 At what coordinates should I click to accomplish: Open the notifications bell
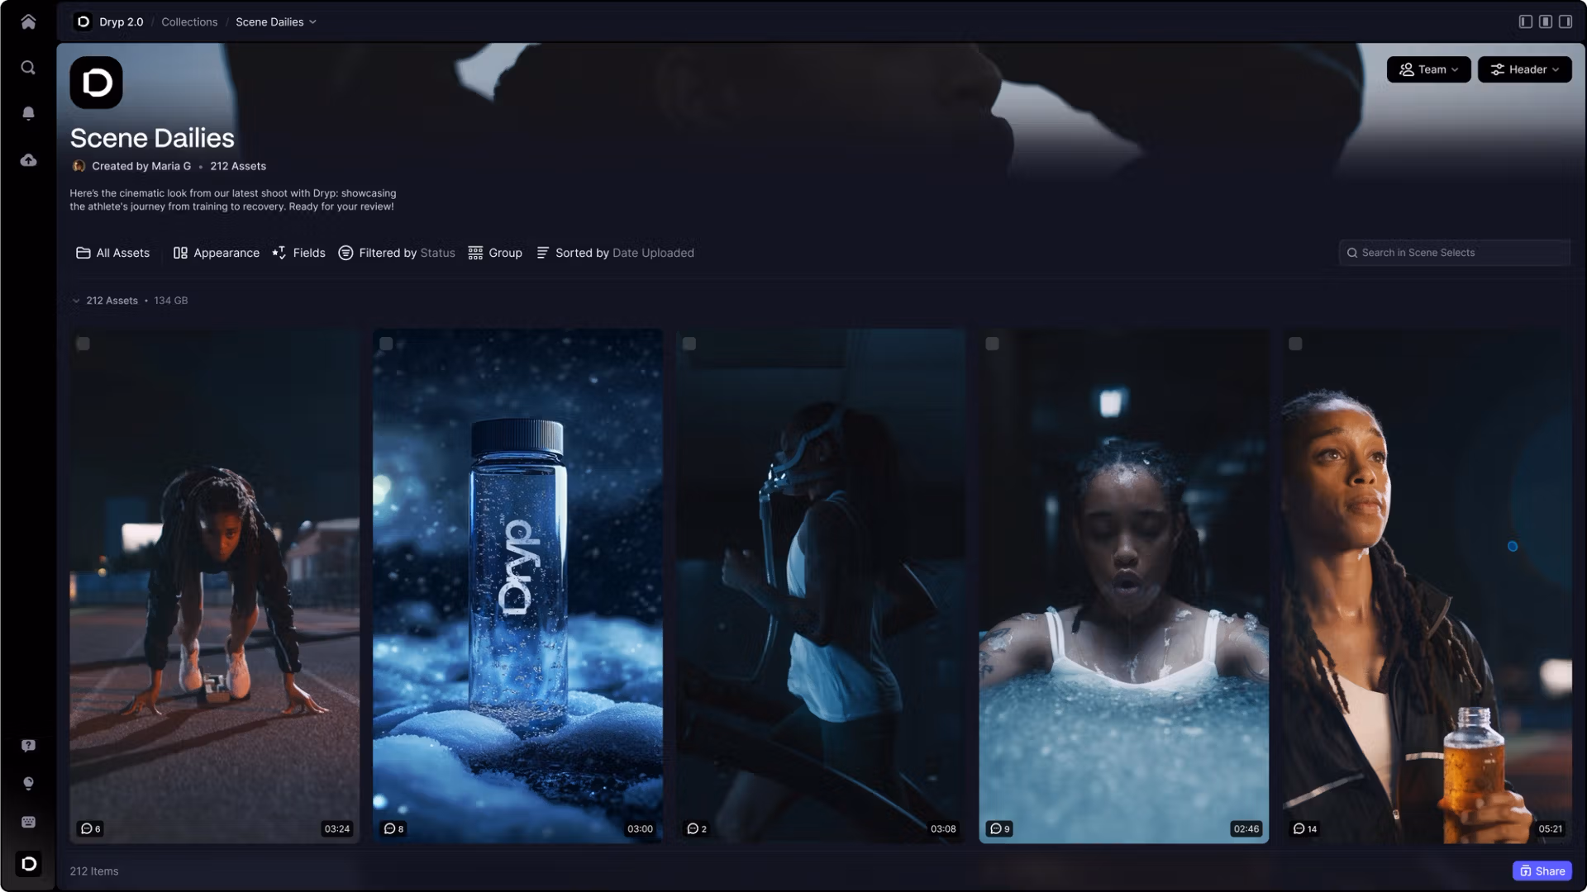point(28,113)
